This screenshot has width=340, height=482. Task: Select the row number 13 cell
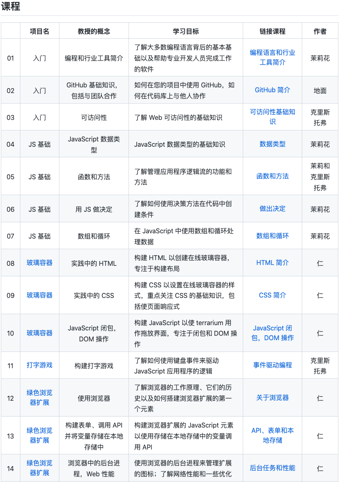[11, 436]
